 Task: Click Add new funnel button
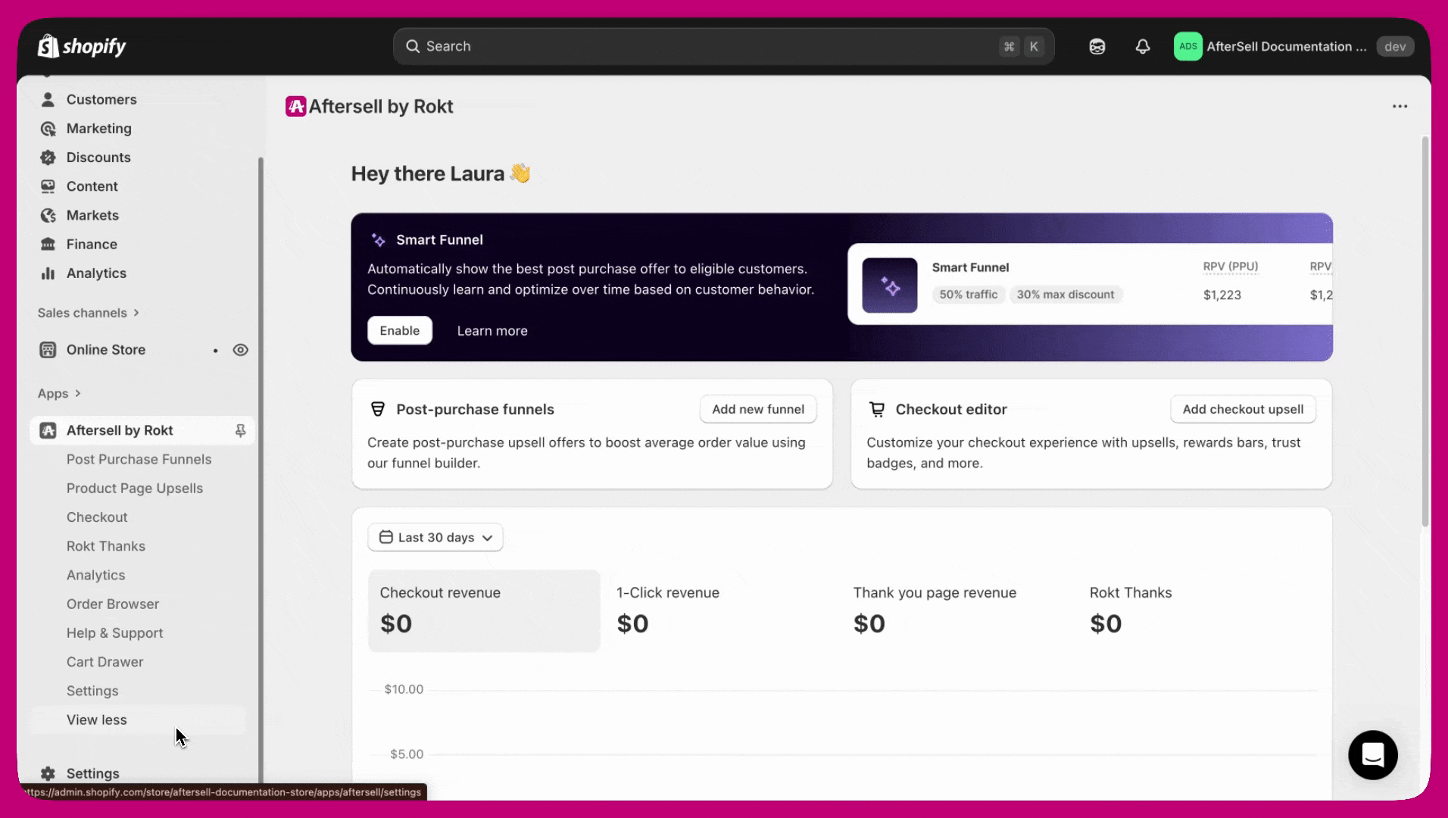(x=757, y=409)
